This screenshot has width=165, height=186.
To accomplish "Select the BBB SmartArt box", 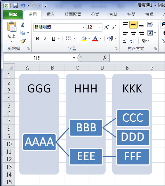I will [86, 128].
